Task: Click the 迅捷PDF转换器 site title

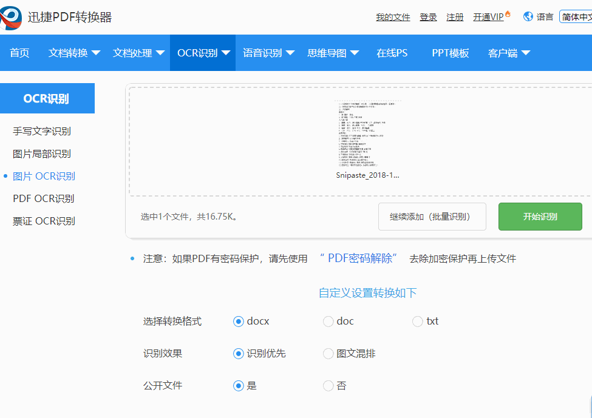Action: click(x=70, y=17)
